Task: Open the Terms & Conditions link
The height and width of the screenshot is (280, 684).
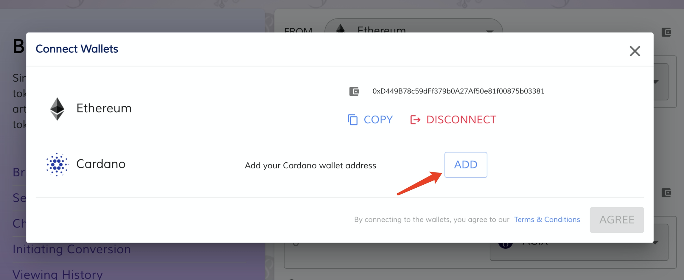Action: point(547,220)
